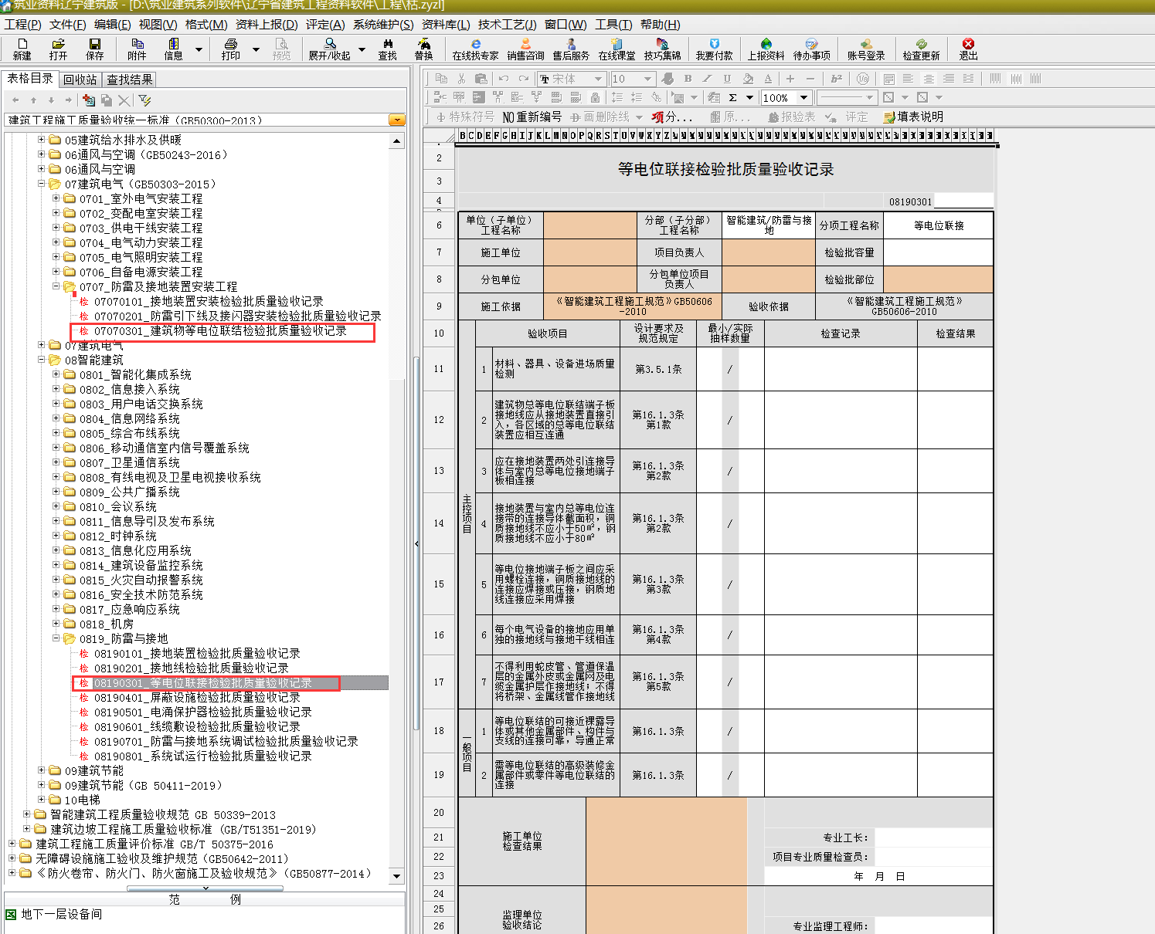This screenshot has width=1155, height=934.
Task: Click the Σ sum formula icon
Action: (732, 97)
